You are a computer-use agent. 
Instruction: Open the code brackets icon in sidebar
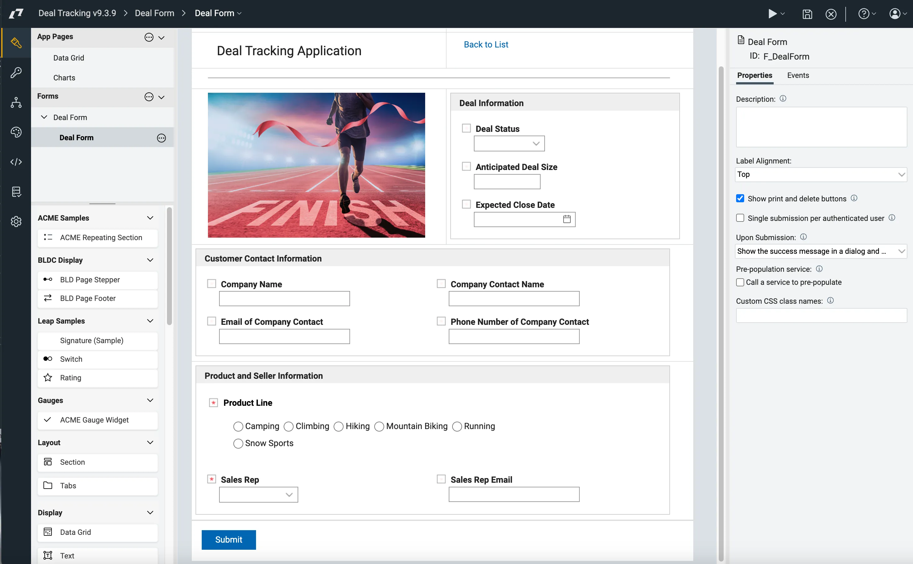coord(16,162)
